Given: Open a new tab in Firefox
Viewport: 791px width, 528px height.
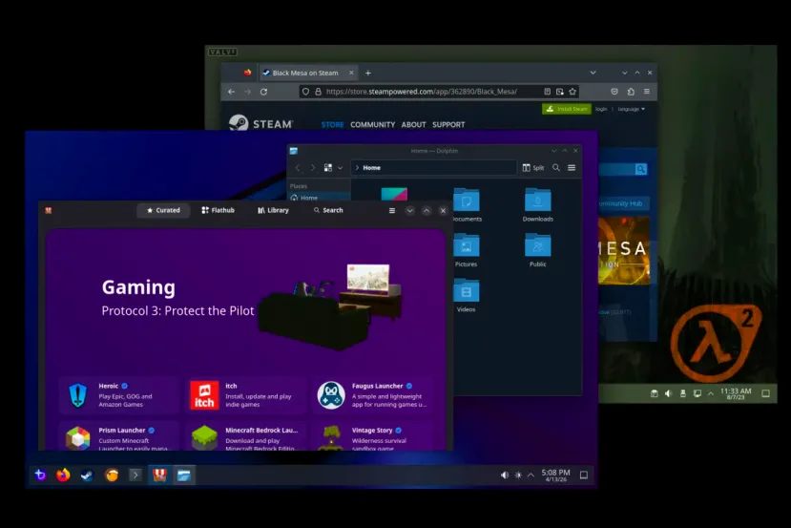Looking at the screenshot, I should pos(368,73).
